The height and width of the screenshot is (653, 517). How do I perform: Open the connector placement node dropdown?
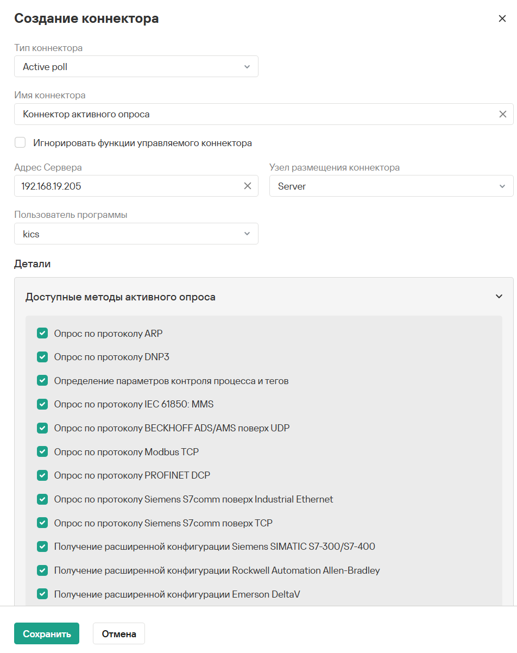coord(391,186)
